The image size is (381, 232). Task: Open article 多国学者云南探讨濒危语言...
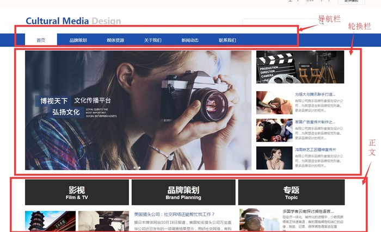point(308,211)
